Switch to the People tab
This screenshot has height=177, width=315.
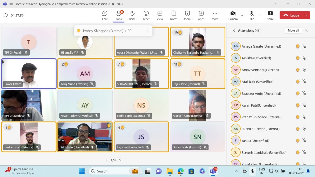[118, 15]
